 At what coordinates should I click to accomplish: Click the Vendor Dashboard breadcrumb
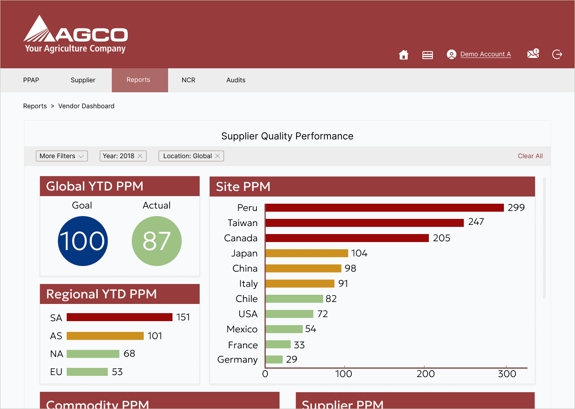86,106
